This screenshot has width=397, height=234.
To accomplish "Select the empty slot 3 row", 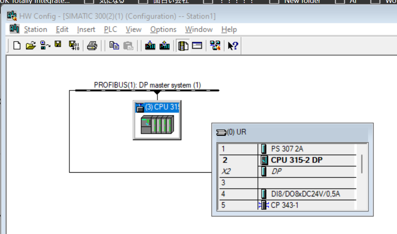I will tap(288, 183).
